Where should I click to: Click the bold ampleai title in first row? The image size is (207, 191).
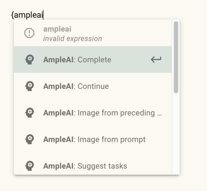(57, 29)
